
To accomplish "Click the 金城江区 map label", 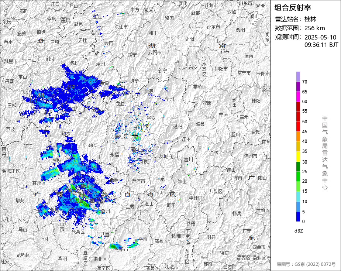I will [11, 171].
